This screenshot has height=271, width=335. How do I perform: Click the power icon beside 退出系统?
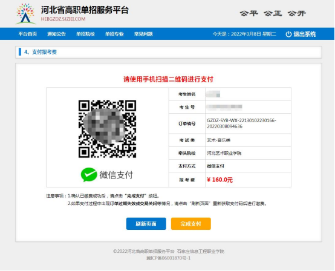(x=288, y=34)
